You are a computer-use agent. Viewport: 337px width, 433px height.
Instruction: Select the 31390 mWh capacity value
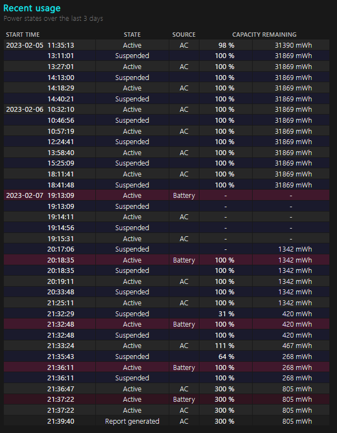(x=293, y=45)
